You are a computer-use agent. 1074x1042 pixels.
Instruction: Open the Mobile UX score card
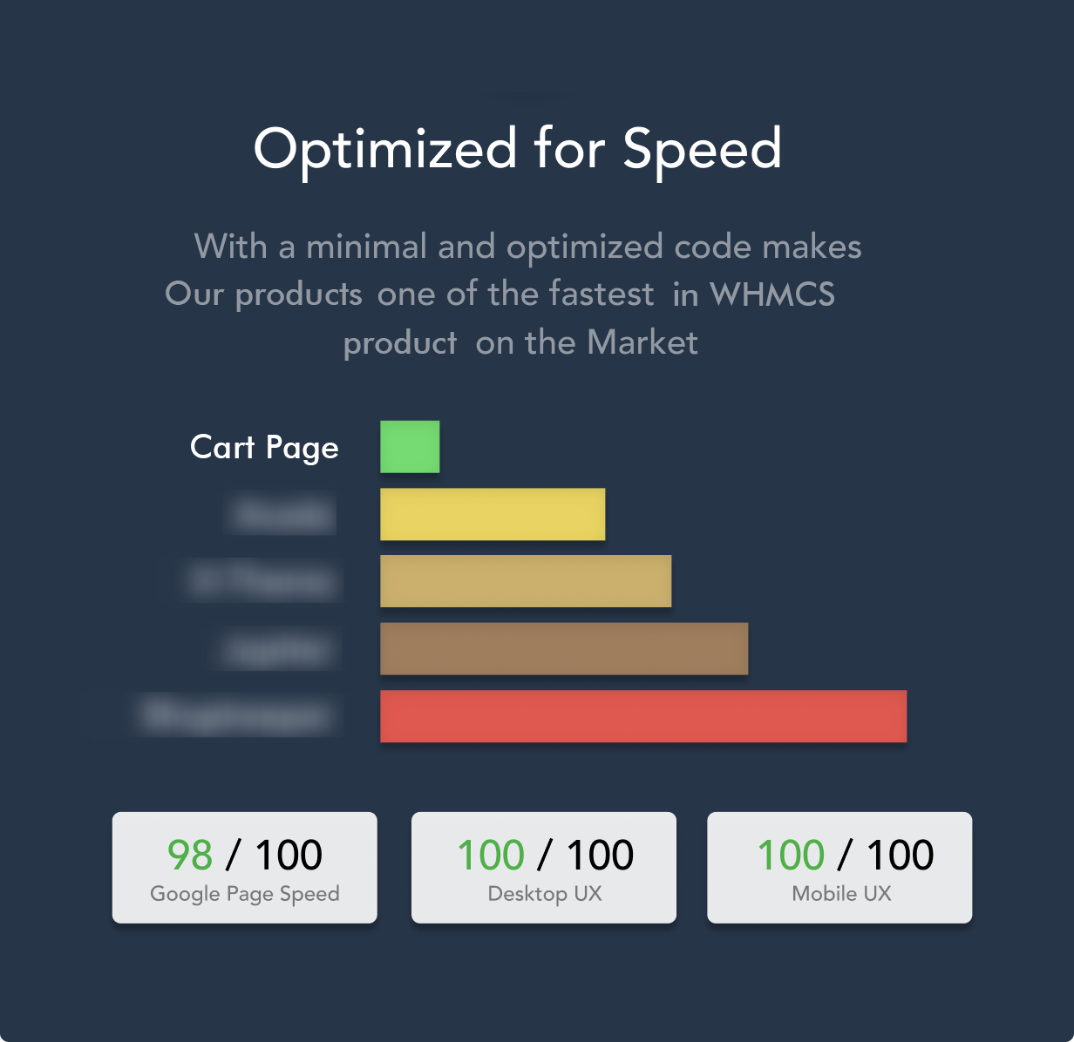839,868
